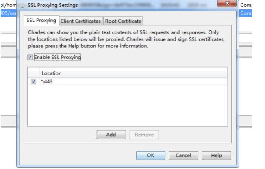Viewport: 265px width, 169px height.
Task: Click the description text about Charles
Action: tap(126, 39)
